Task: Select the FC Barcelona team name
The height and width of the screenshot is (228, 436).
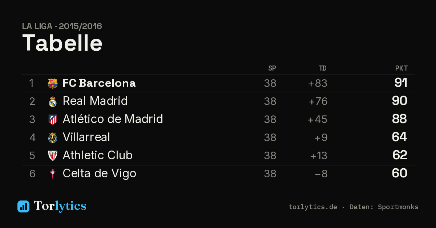Action: coord(99,83)
